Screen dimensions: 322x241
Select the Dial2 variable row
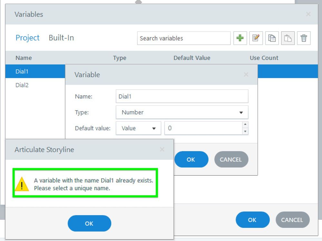tap(35, 85)
